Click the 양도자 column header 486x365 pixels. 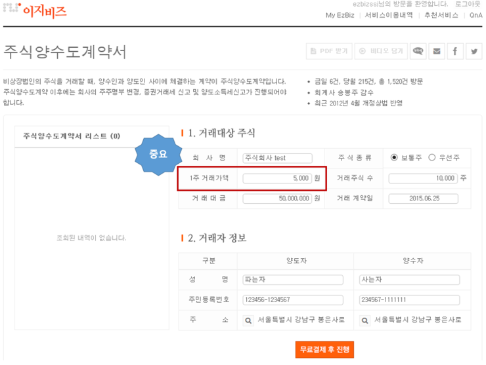(297, 261)
